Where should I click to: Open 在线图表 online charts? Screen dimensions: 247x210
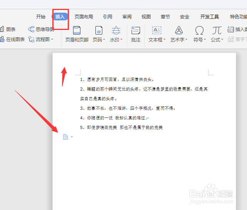pos(12,39)
